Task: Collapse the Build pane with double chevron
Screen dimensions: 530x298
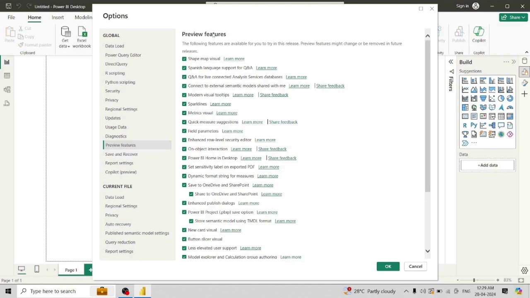Action: (514, 62)
